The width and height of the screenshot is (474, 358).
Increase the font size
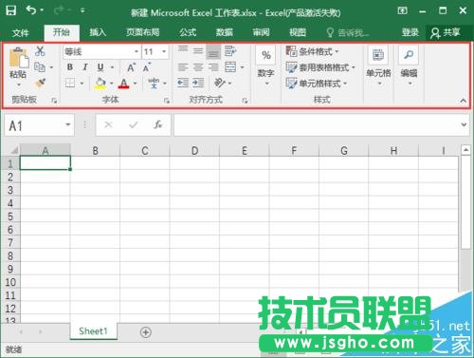tap(131, 67)
